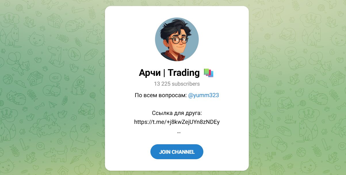Open the @yumm323 contact link
346x175 pixels.
pyautogui.click(x=204, y=95)
